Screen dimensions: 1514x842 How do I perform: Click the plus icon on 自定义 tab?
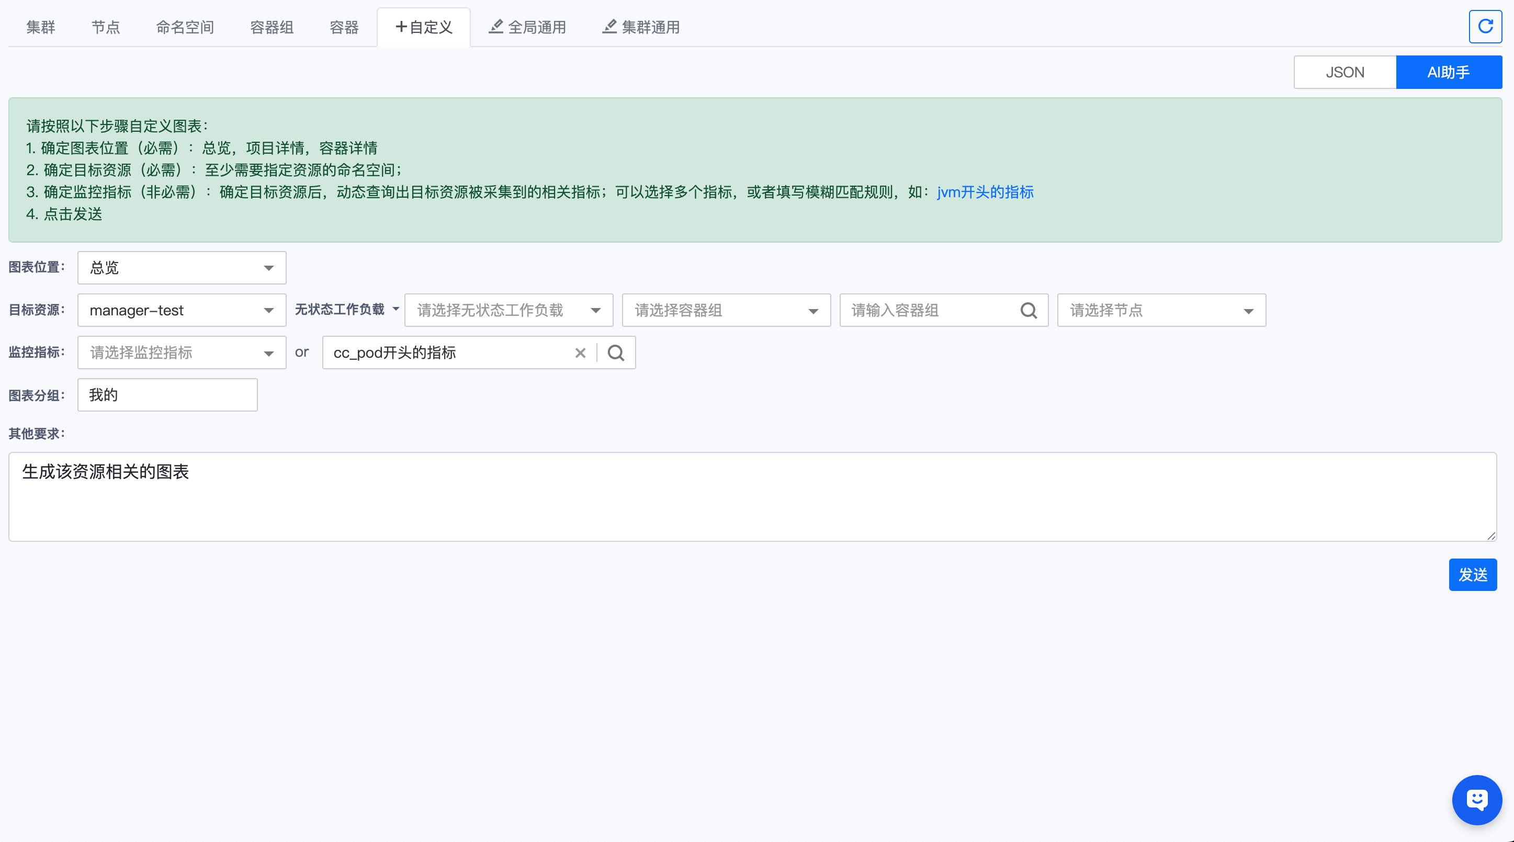point(401,27)
